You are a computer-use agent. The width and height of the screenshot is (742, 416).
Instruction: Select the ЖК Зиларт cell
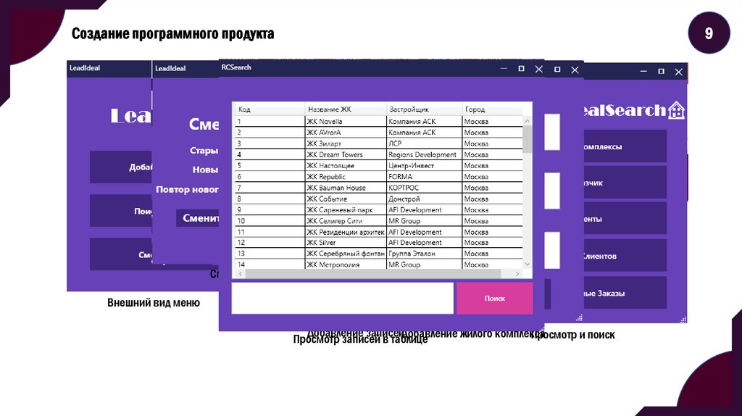coord(346,143)
